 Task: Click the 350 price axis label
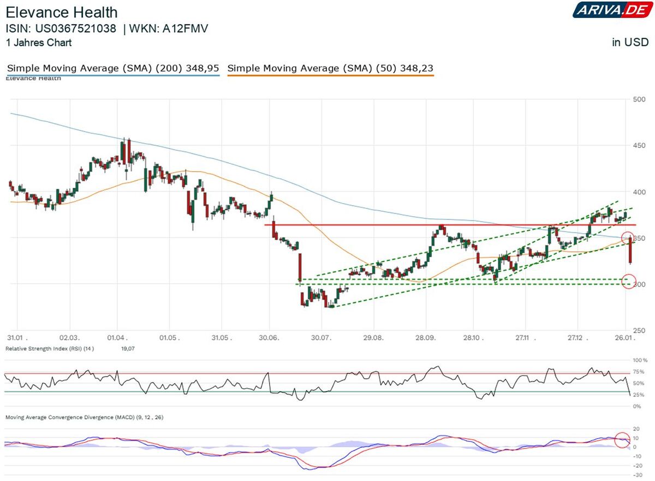[x=639, y=238]
